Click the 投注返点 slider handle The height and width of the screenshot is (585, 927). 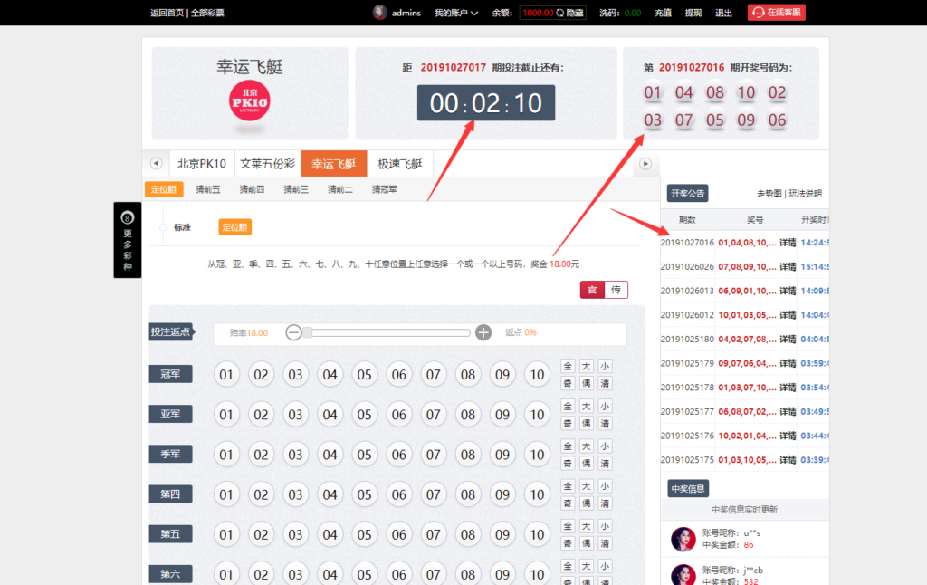coord(308,332)
